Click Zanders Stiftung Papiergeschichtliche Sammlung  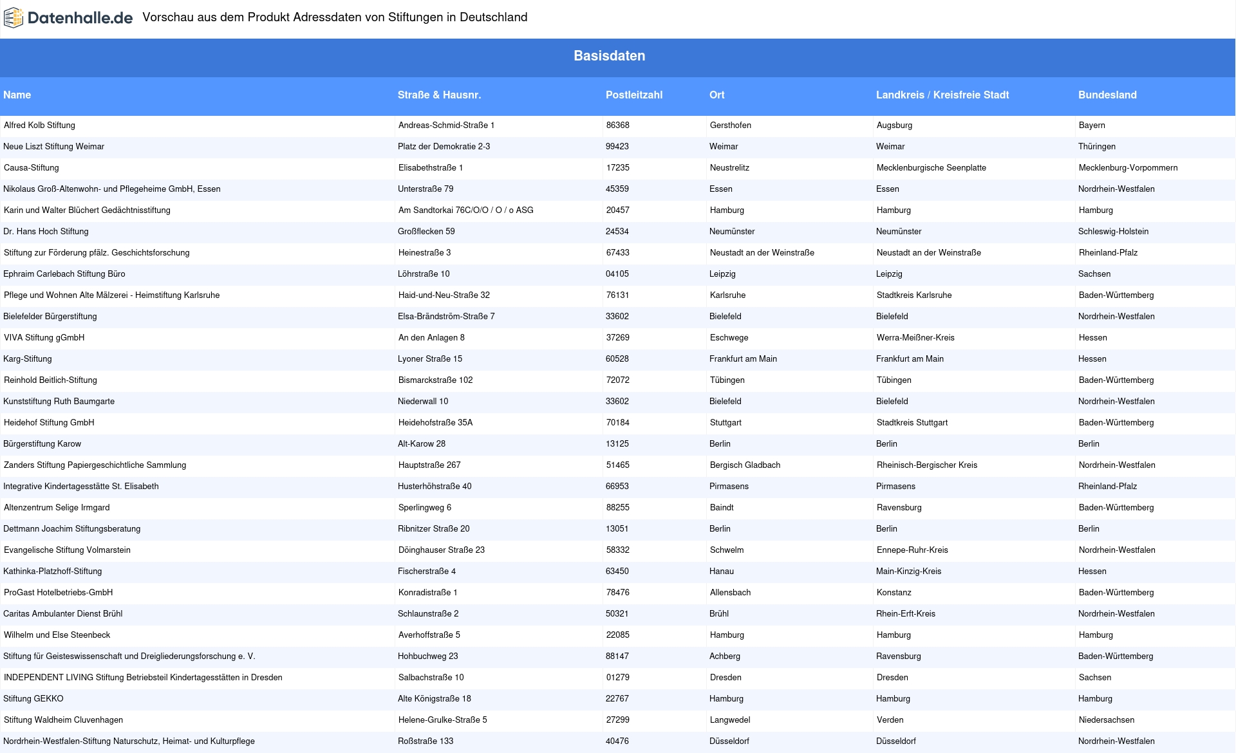95,465
